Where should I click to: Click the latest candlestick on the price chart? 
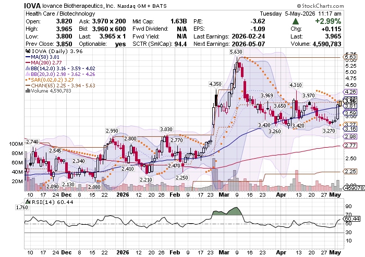[x=340, y=103]
